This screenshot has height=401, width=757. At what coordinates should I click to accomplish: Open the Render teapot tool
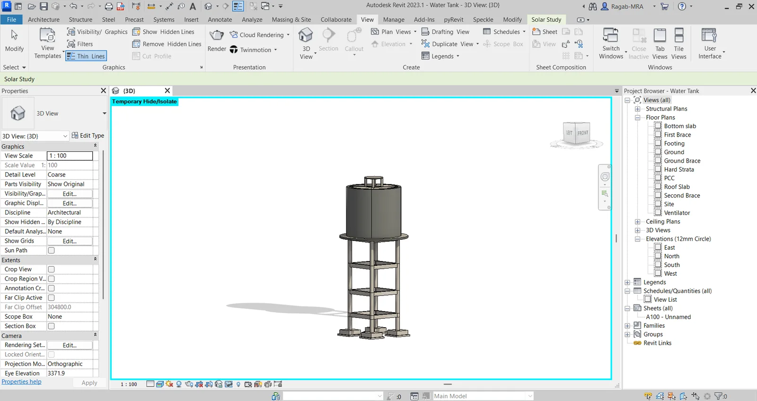[x=217, y=41]
